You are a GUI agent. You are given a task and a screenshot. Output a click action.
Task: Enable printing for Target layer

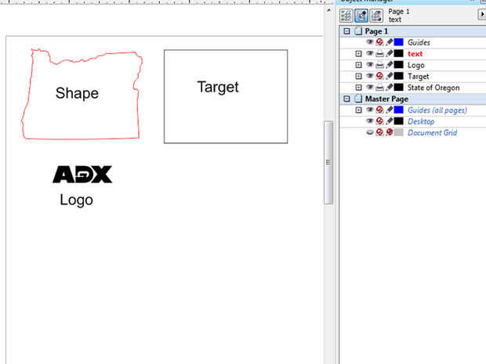coord(379,76)
